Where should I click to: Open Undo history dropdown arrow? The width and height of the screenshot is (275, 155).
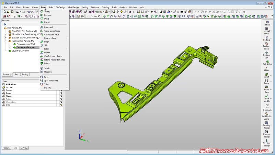(x=20, y=12)
